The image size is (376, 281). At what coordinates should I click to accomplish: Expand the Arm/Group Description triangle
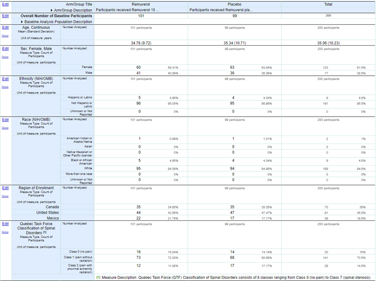[x=51, y=10]
